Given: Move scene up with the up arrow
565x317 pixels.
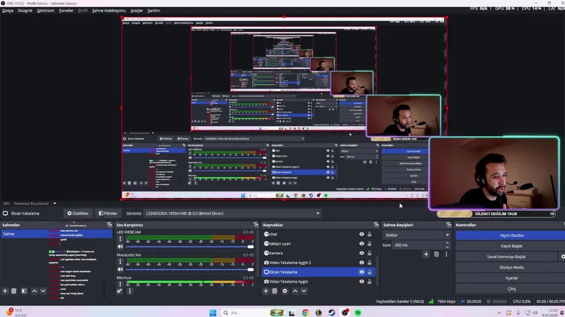Looking at the screenshot, I should pos(34,291).
